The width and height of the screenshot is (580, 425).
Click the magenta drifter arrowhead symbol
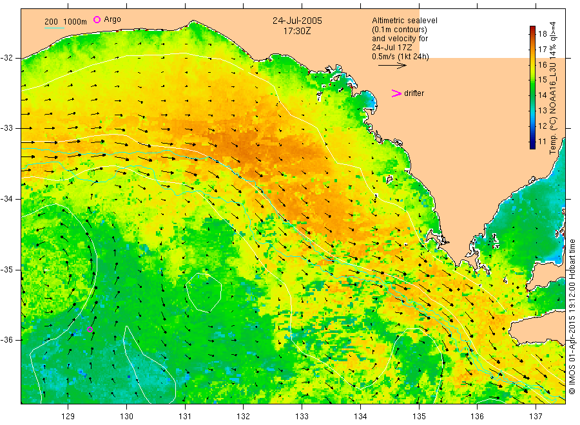[x=396, y=93]
